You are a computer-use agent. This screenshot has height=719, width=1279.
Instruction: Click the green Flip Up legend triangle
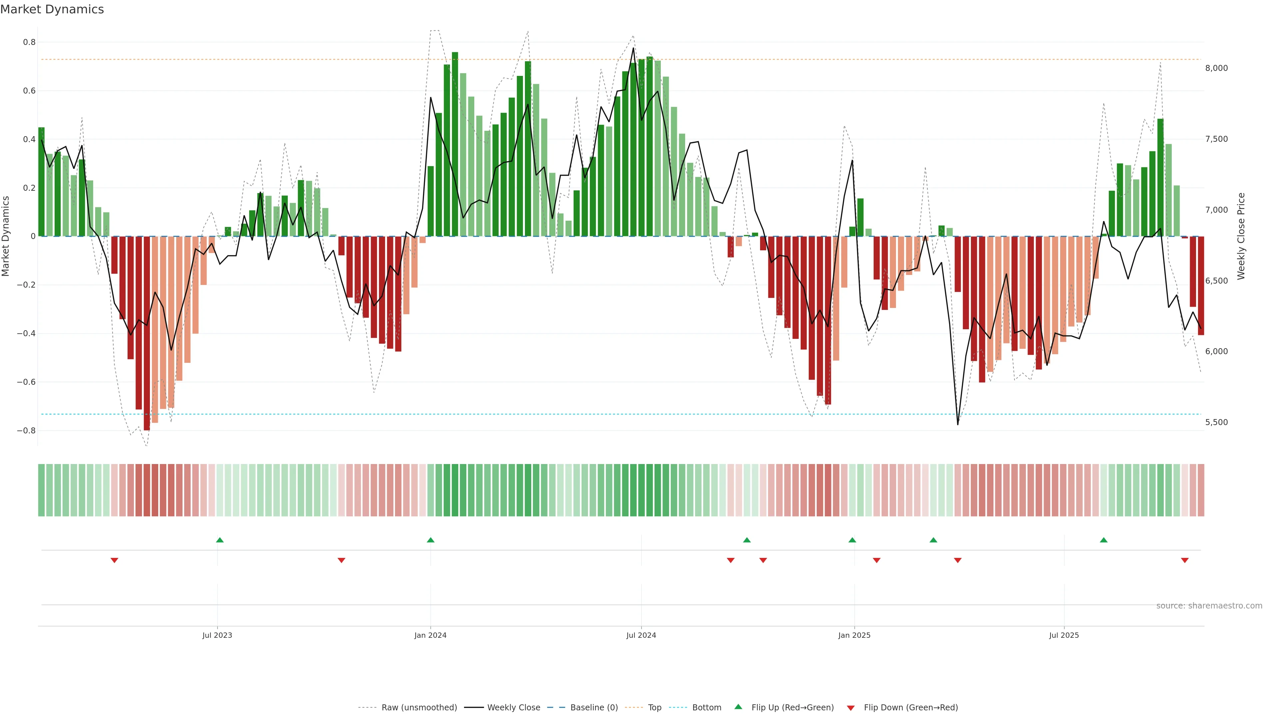[738, 707]
